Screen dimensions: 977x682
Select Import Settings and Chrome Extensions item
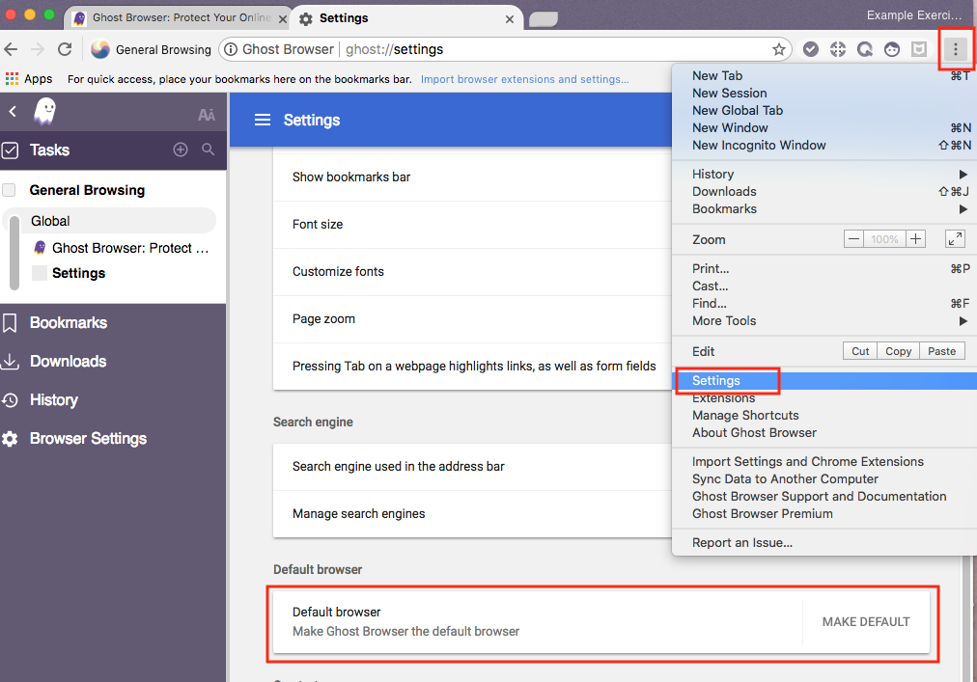pos(824,461)
